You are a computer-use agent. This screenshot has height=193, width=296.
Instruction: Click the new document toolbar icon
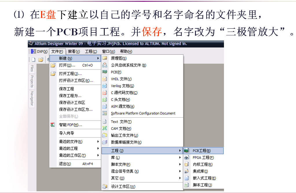coord(33,60)
